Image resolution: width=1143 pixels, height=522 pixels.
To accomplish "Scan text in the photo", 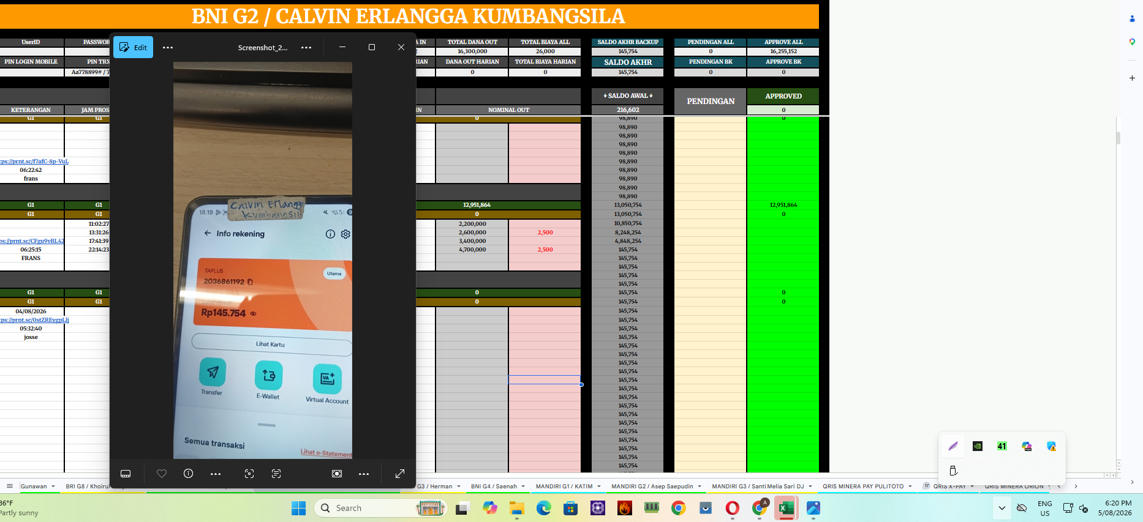I will 276,474.
